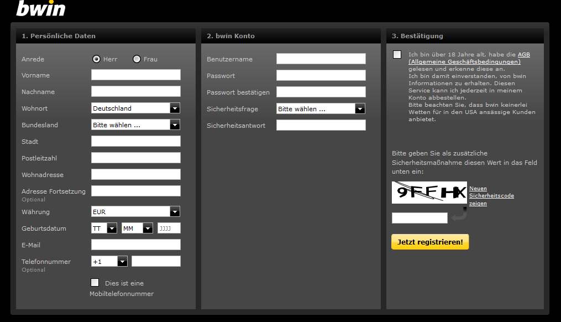
Task: Tick the Mobiltelefonnummer checkbox
Action: pyautogui.click(x=95, y=283)
